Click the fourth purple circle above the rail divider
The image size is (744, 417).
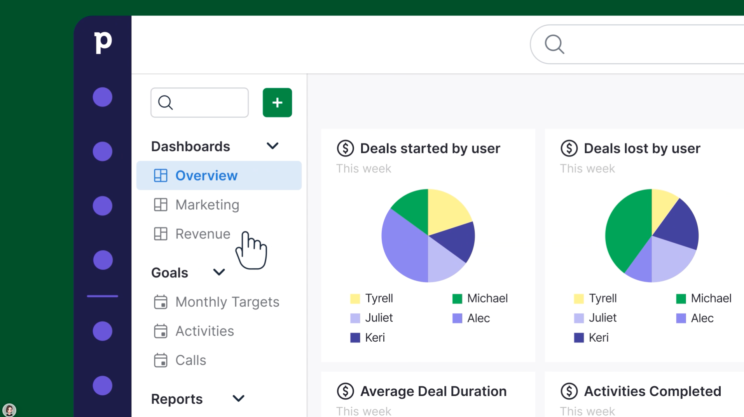(x=103, y=260)
